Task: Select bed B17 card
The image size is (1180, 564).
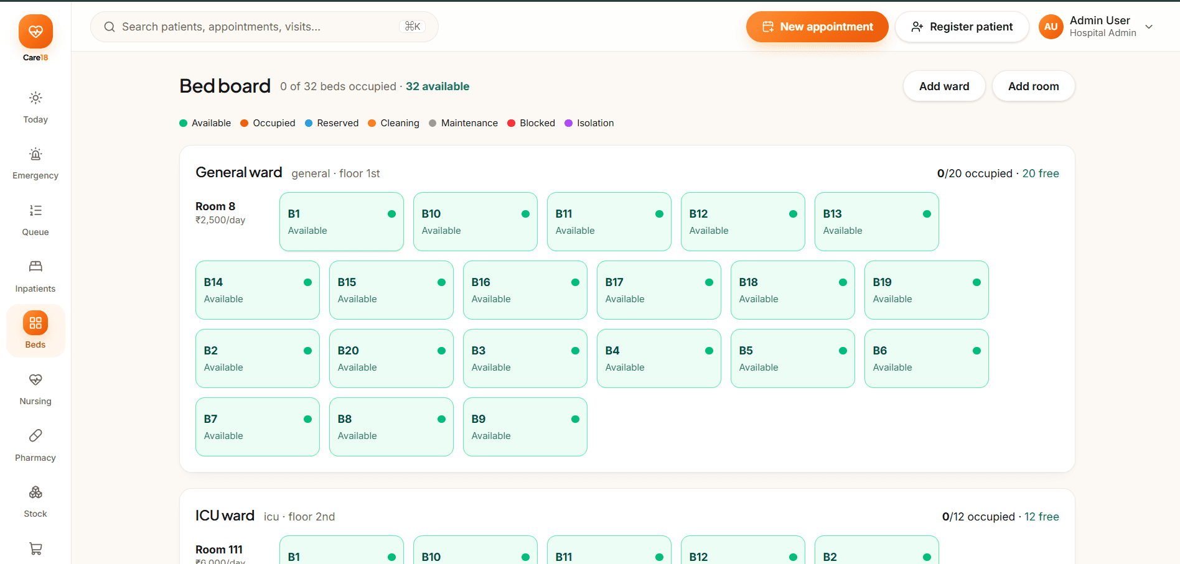Action: [x=659, y=290]
